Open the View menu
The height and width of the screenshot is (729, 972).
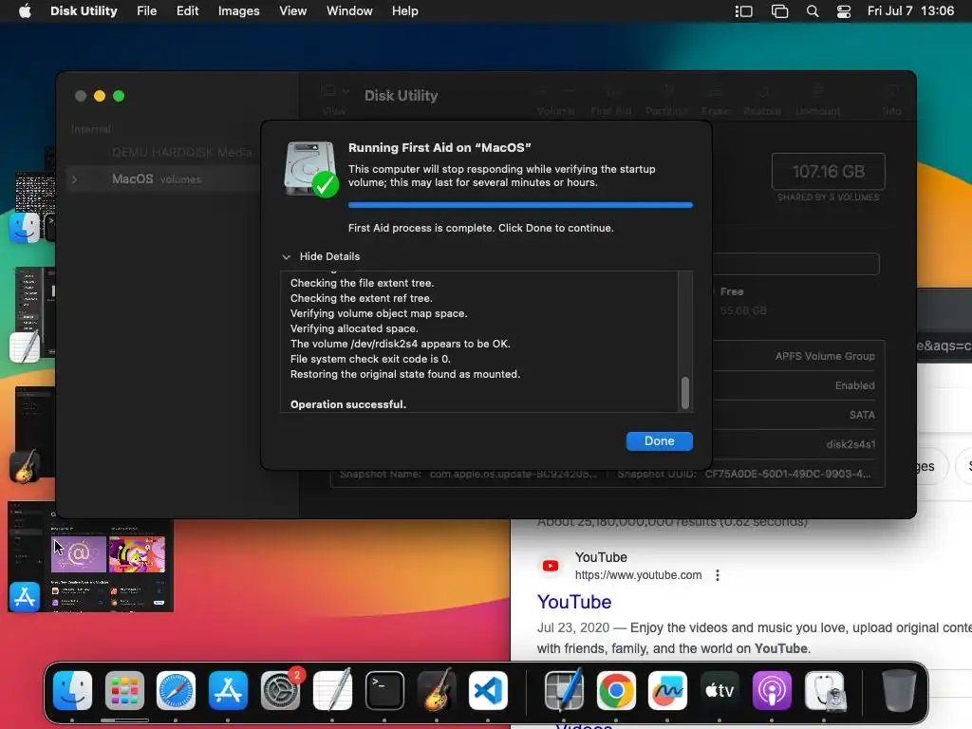pos(292,11)
